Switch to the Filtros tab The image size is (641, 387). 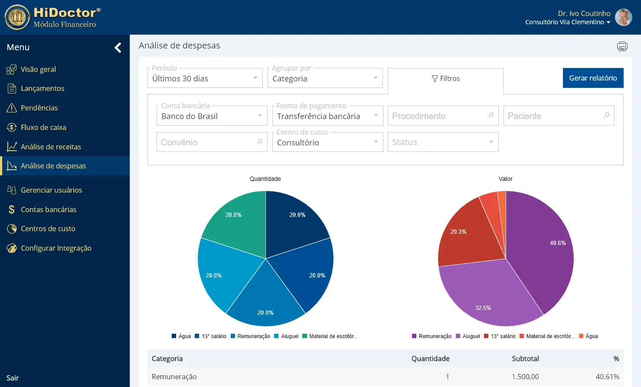point(445,79)
